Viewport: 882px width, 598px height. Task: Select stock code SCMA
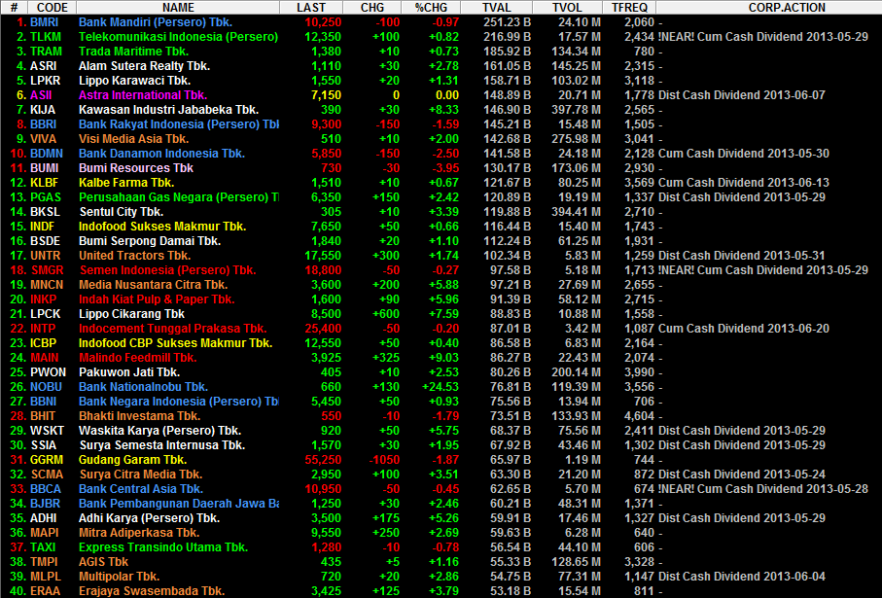pyautogui.click(x=48, y=475)
